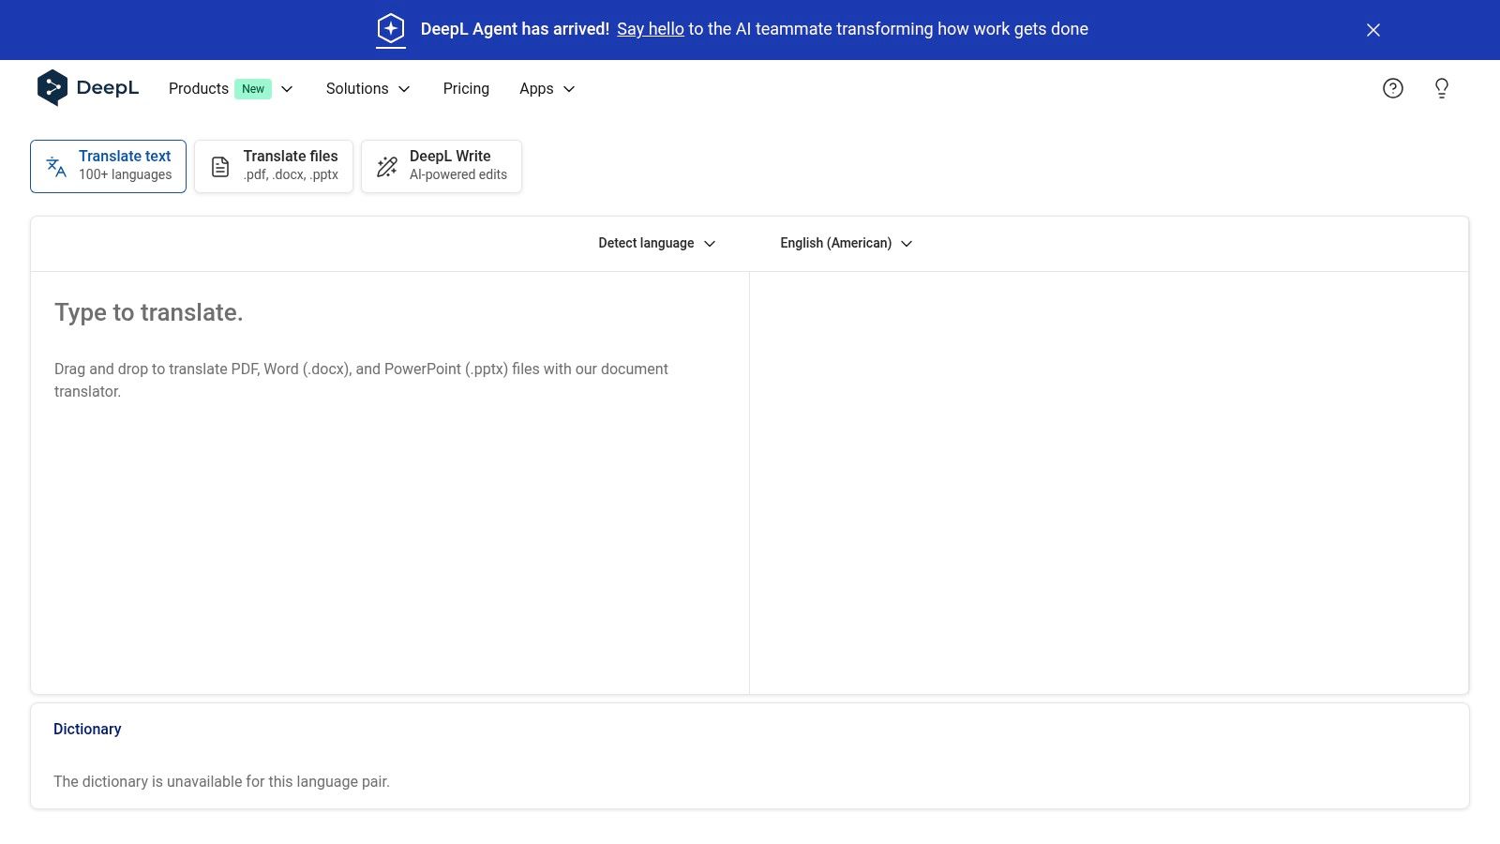The image size is (1500, 844).
Task: Open the help question mark icon
Action: pyautogui.click(x=1393, y=88)
